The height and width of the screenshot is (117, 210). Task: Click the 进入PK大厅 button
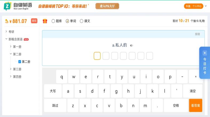coord(107,6)
